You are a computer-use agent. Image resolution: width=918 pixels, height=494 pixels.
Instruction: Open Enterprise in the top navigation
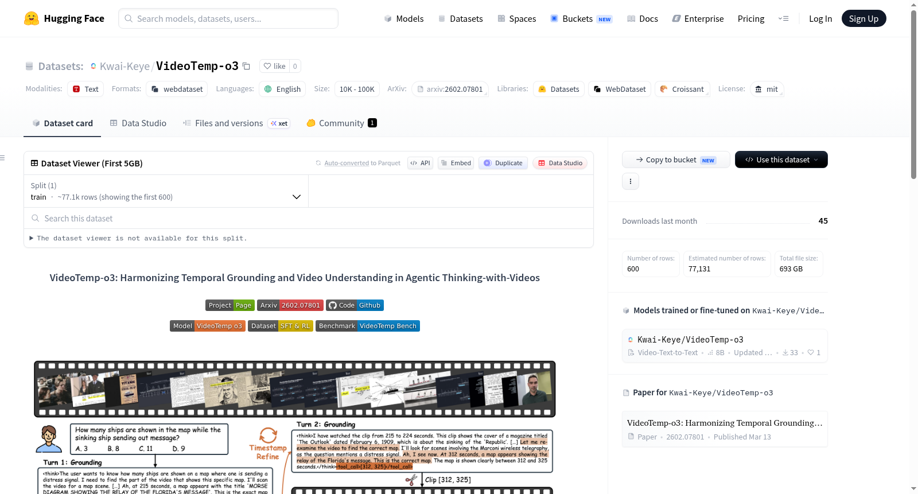coord(698,18)
